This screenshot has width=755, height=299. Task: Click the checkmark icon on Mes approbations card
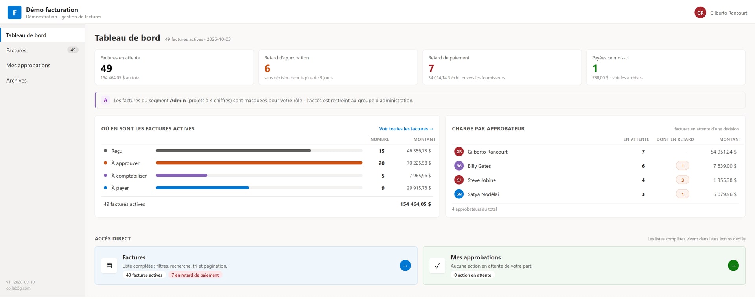pyautogui.click(x=437, y=266)
